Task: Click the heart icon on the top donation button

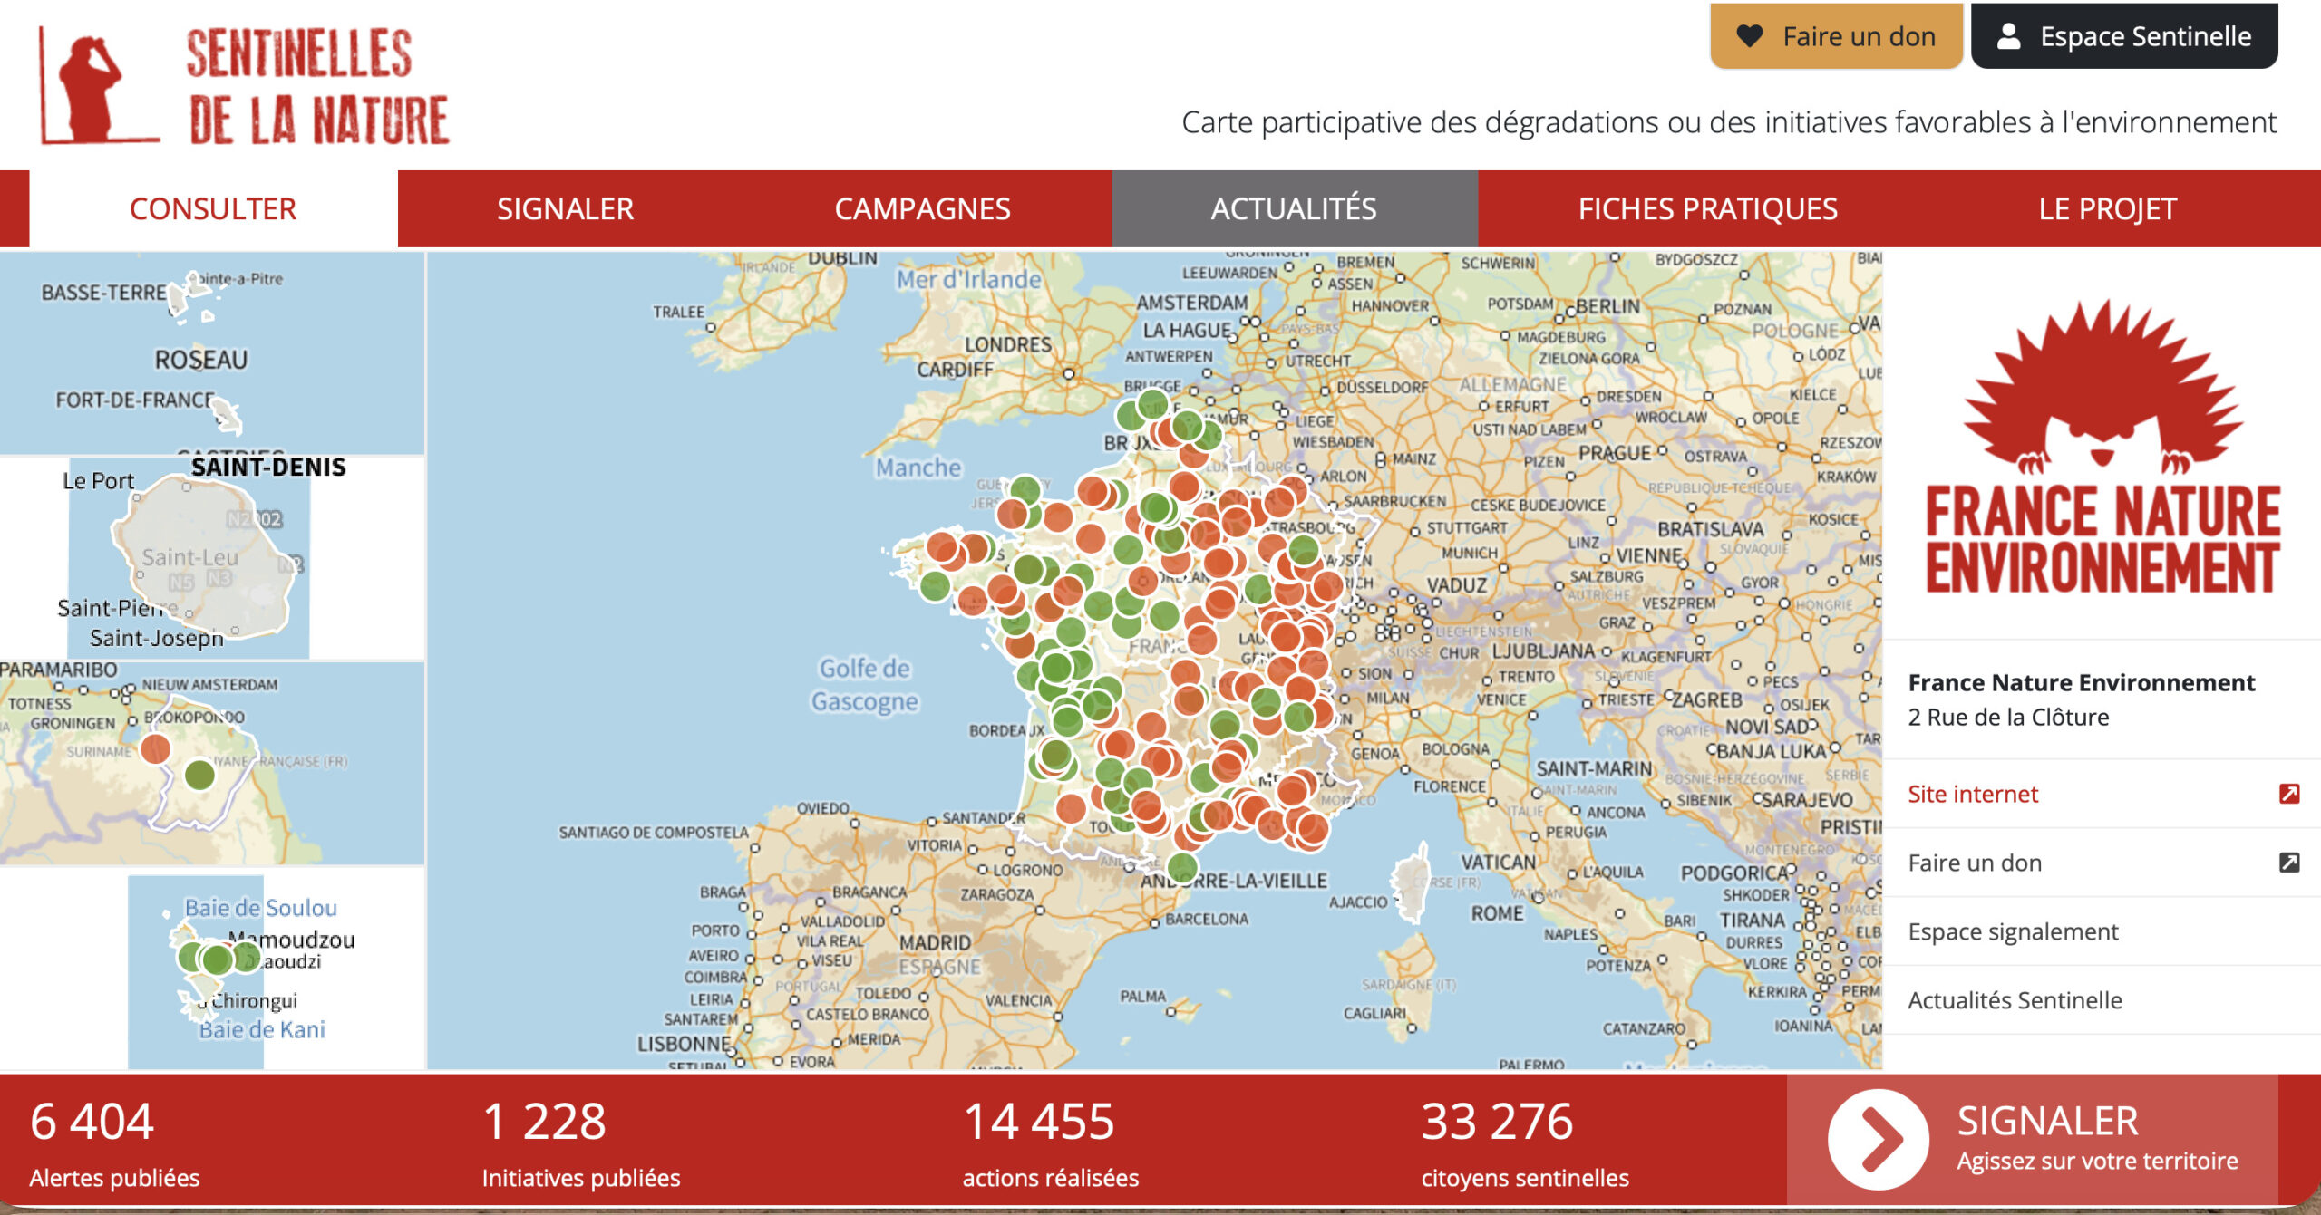Action: click(x=1749, y=36)
